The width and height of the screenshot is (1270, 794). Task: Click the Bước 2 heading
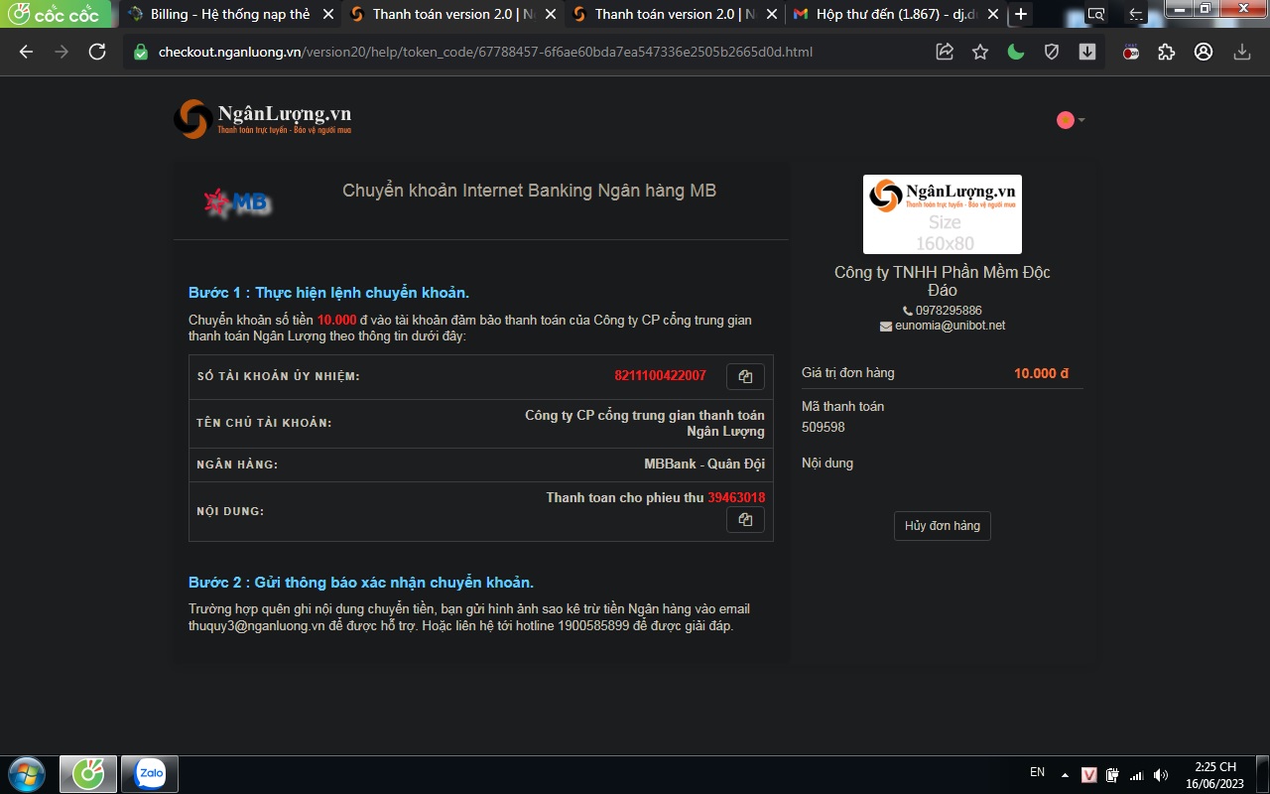click(x=361, y=583)
